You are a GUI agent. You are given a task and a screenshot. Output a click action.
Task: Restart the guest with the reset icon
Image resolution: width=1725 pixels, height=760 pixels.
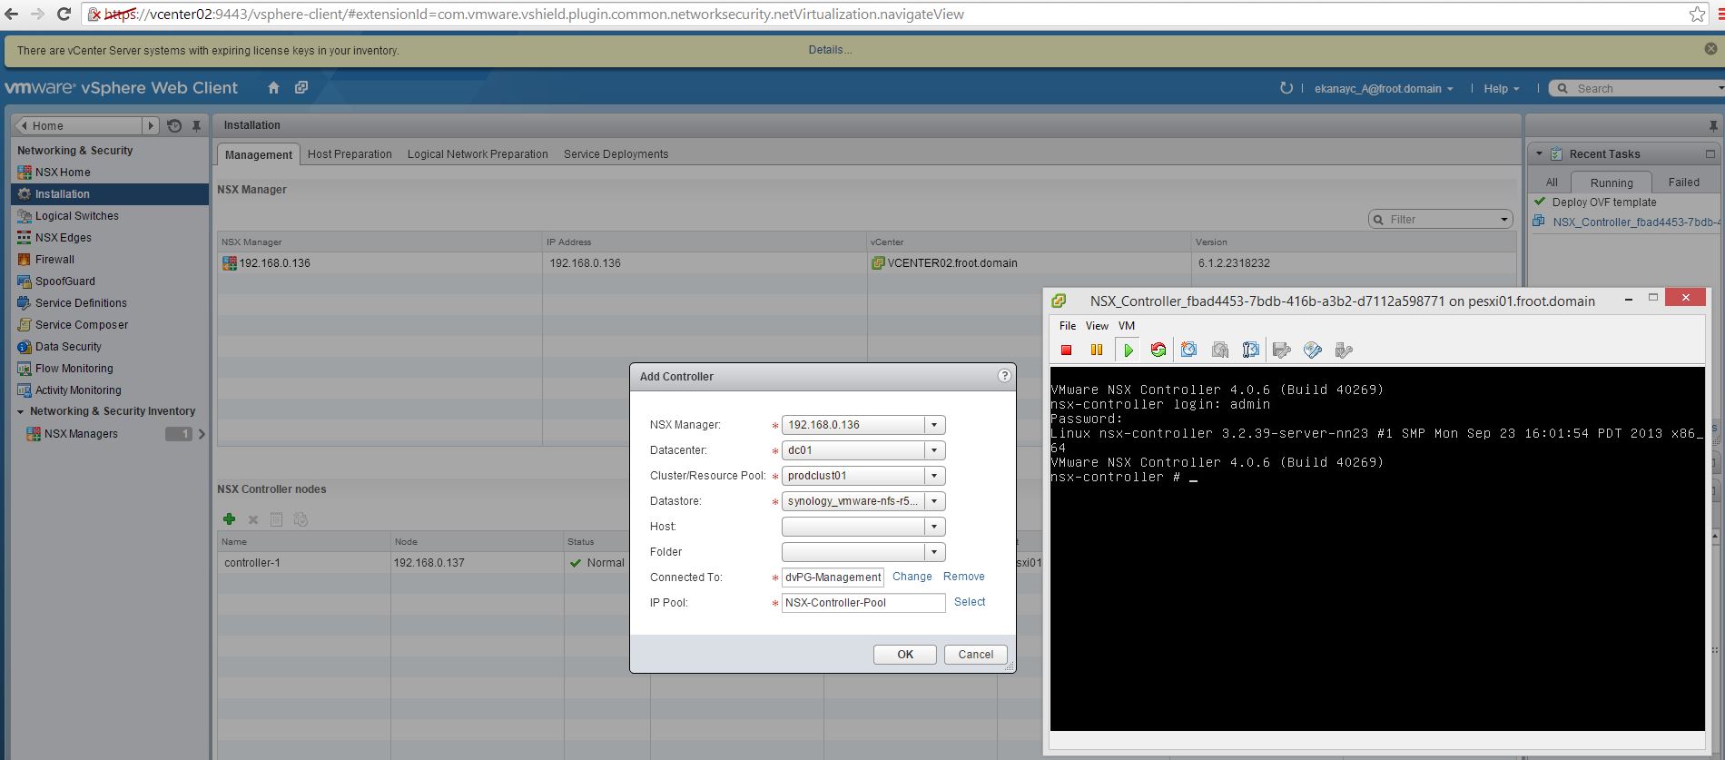[x=1158, y=350]
